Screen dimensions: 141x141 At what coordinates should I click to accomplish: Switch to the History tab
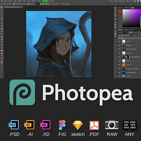pos(120,8)
